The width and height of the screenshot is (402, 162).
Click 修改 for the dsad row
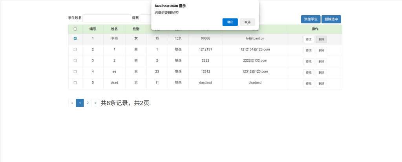309,84
